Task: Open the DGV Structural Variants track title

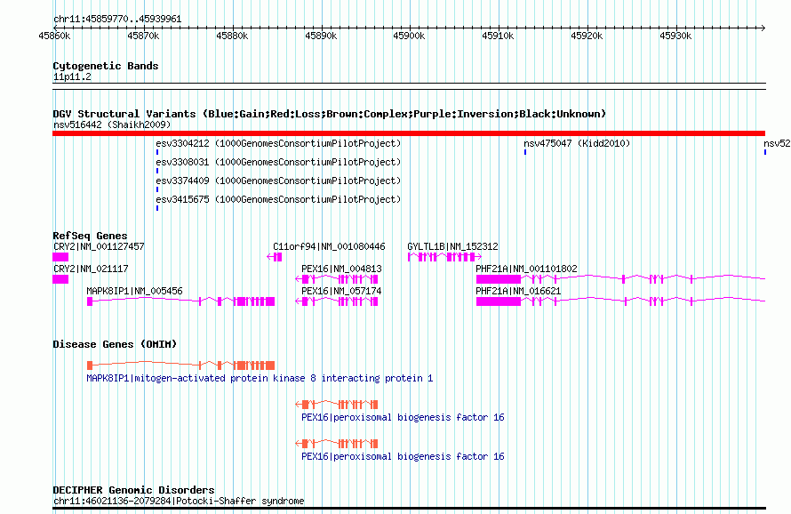Action: [x=330, y=114]
